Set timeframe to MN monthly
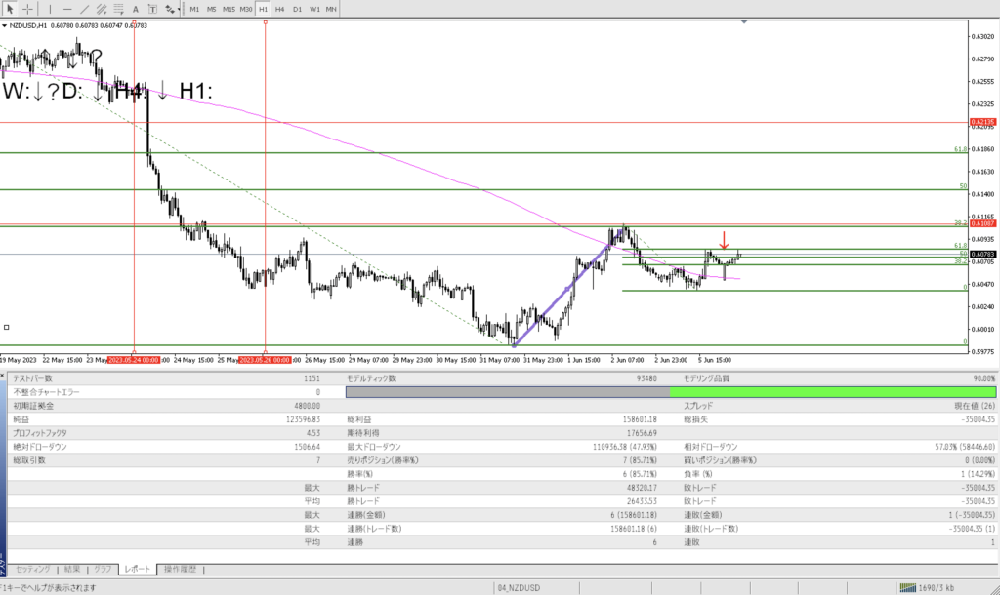Image resolution: width=1000 pixels, height=595 pixels. [x=331, y=9]
